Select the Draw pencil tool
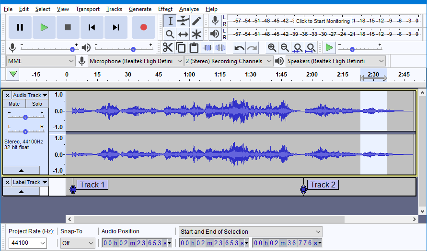Viewport: 427px width, 251px height. (196, 21)
